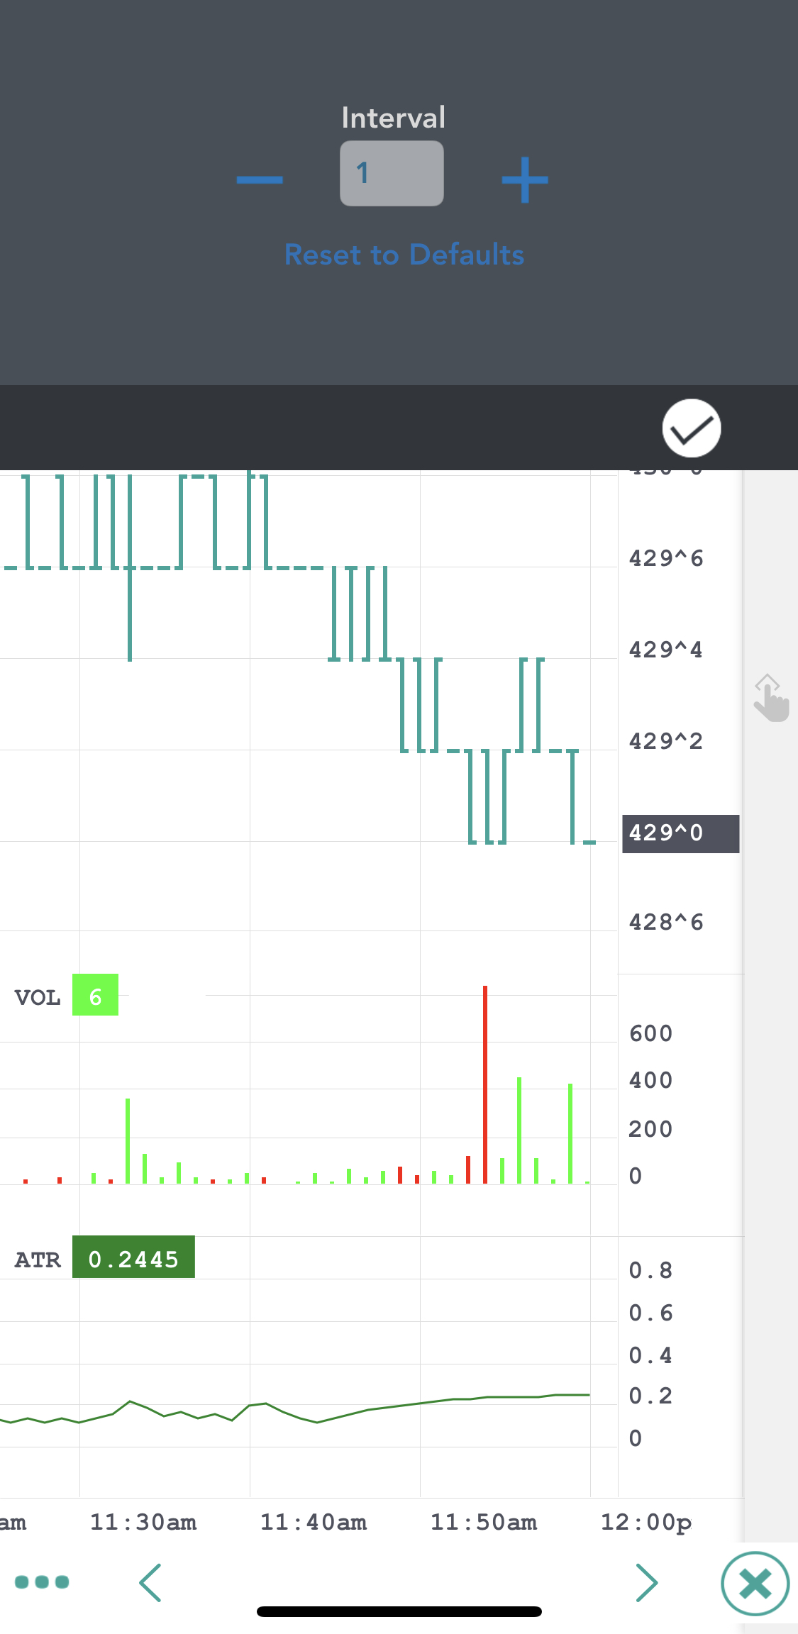
Task: Go forward with right chevron arrow
Action: (x=646, y=1582)
